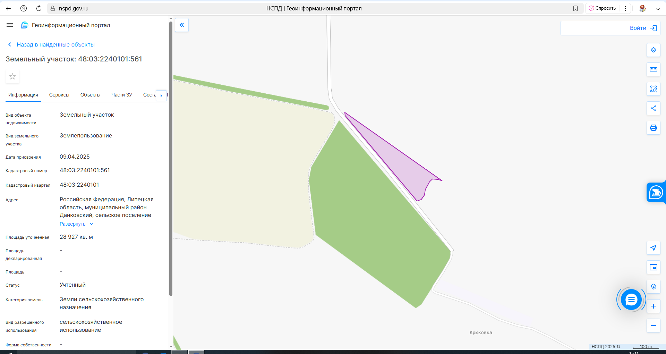
Task: Open the hamburger main menu
Action: [10, 25]
